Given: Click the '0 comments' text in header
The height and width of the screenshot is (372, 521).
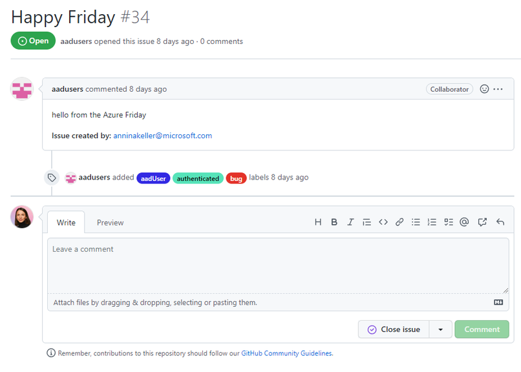Looking at the screenshot, I should point(221,41).
